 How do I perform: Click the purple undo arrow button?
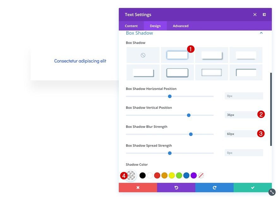[176, 187]
